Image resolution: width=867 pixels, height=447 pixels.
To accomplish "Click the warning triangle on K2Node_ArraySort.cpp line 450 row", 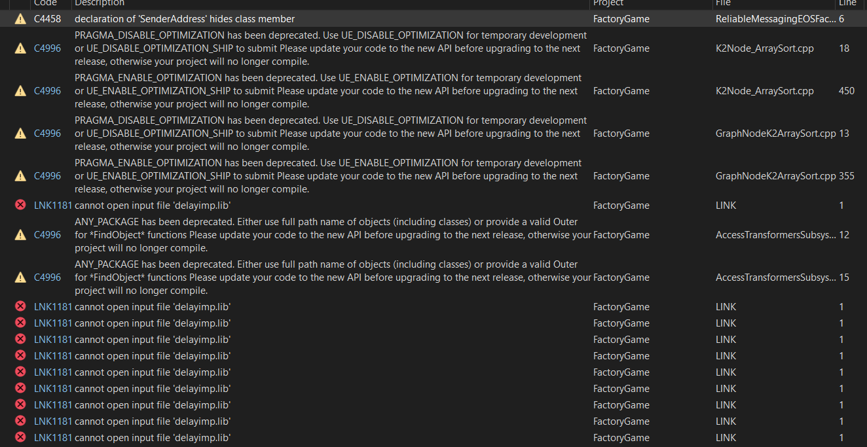I will coord(20,90).
